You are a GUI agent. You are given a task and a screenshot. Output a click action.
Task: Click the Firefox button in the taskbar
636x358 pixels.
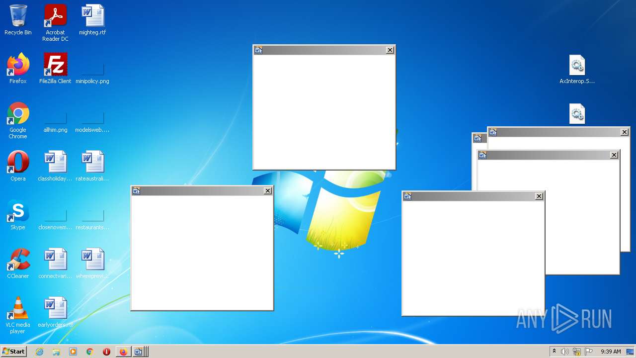tap(123, 352)
